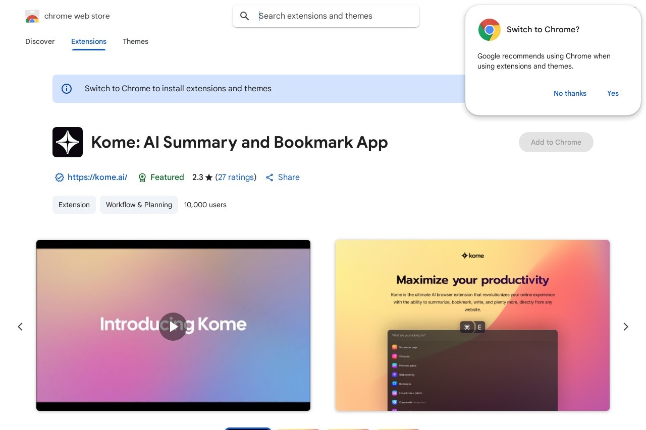This screenshot has height=430, width=646.
Task: Click the 2.3 rating value
Action: tap(198, 177)
